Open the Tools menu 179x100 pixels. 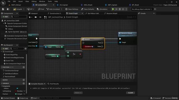point(50,1)
